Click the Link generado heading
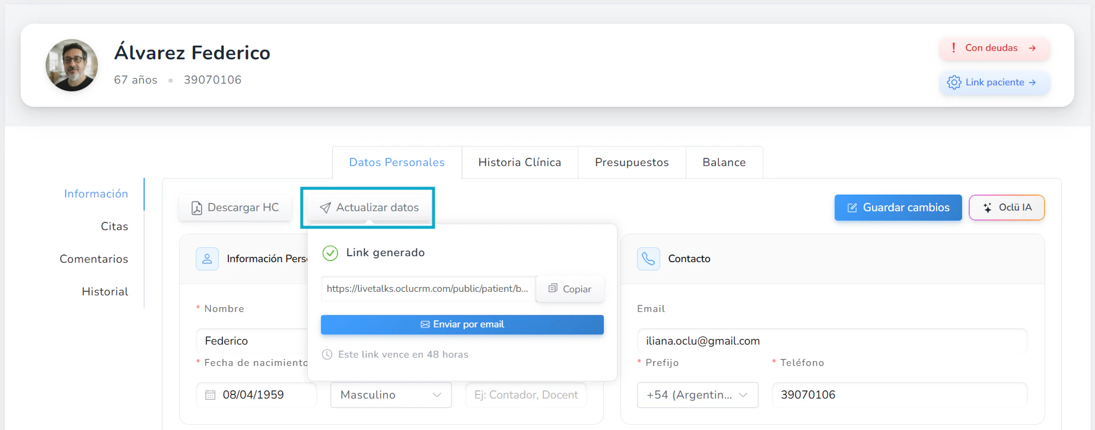The height and width of the screenshot is (430, 1095). [386, 253]
